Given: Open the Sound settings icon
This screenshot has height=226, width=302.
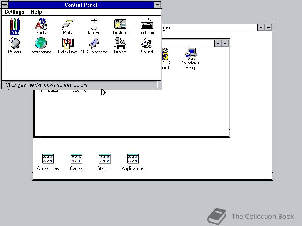Looking at the screenshot, I should pos(147,46).
